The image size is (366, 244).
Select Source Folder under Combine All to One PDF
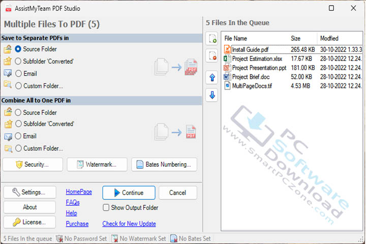coord(18,112)
